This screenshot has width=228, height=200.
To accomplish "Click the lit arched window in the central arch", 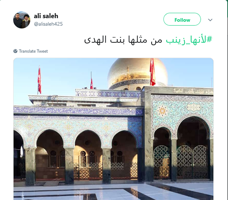I will coord(83,159).
